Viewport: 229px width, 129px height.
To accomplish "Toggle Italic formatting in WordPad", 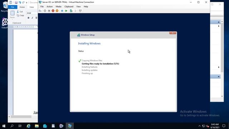I will 32,18.
